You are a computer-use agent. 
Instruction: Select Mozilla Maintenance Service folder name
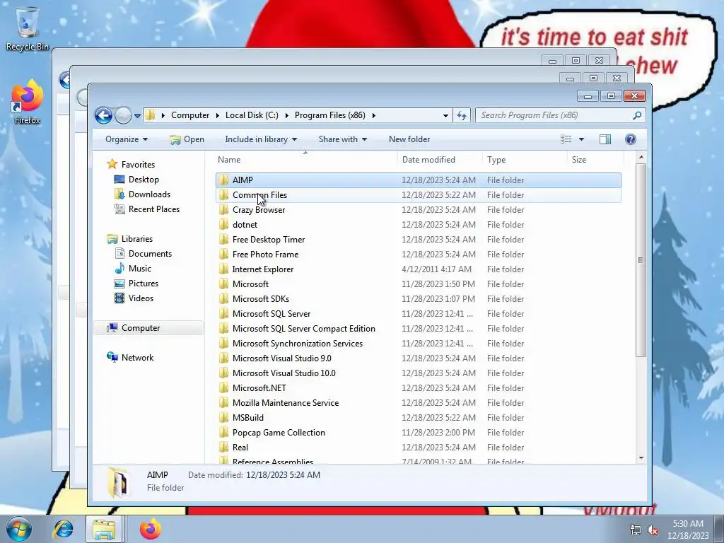point(286,402)
